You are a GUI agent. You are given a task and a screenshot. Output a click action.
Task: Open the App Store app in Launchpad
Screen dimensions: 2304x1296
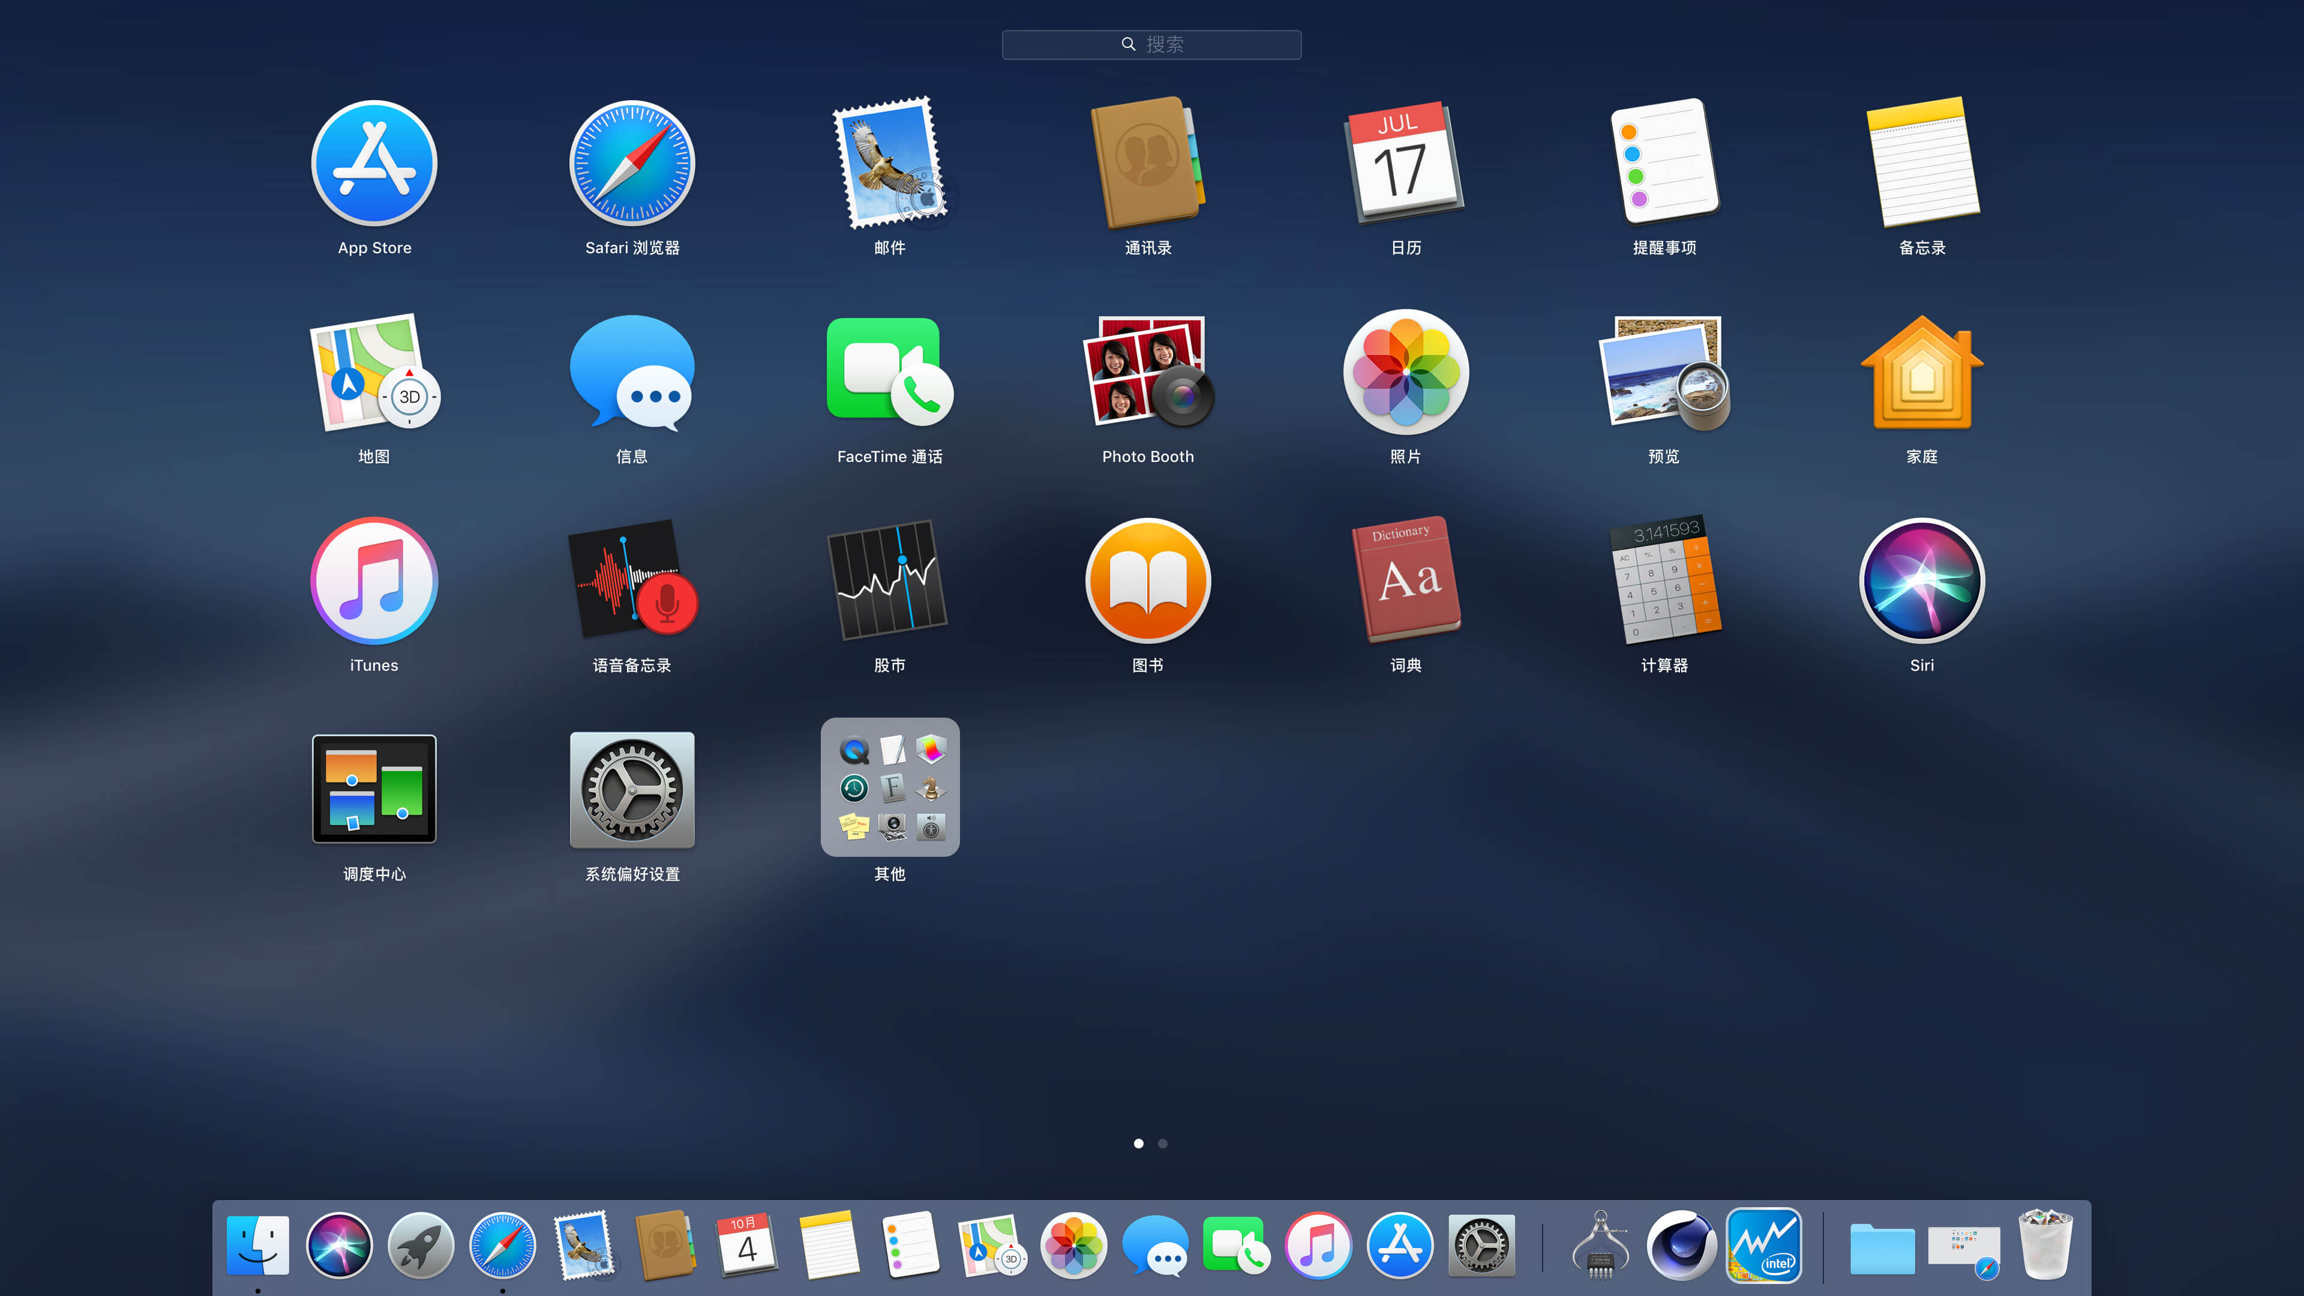point(374,164)
